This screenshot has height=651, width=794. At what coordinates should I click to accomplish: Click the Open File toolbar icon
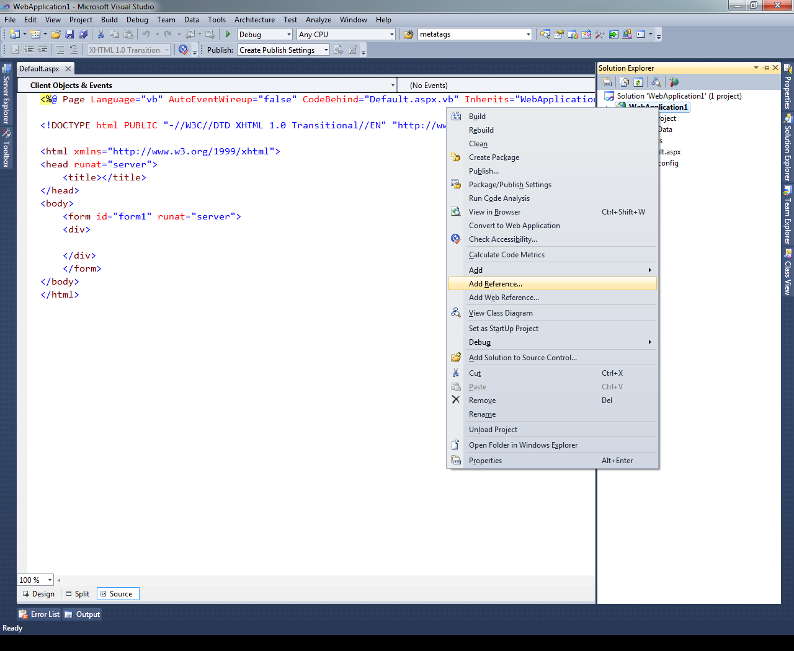pos(55,34)
